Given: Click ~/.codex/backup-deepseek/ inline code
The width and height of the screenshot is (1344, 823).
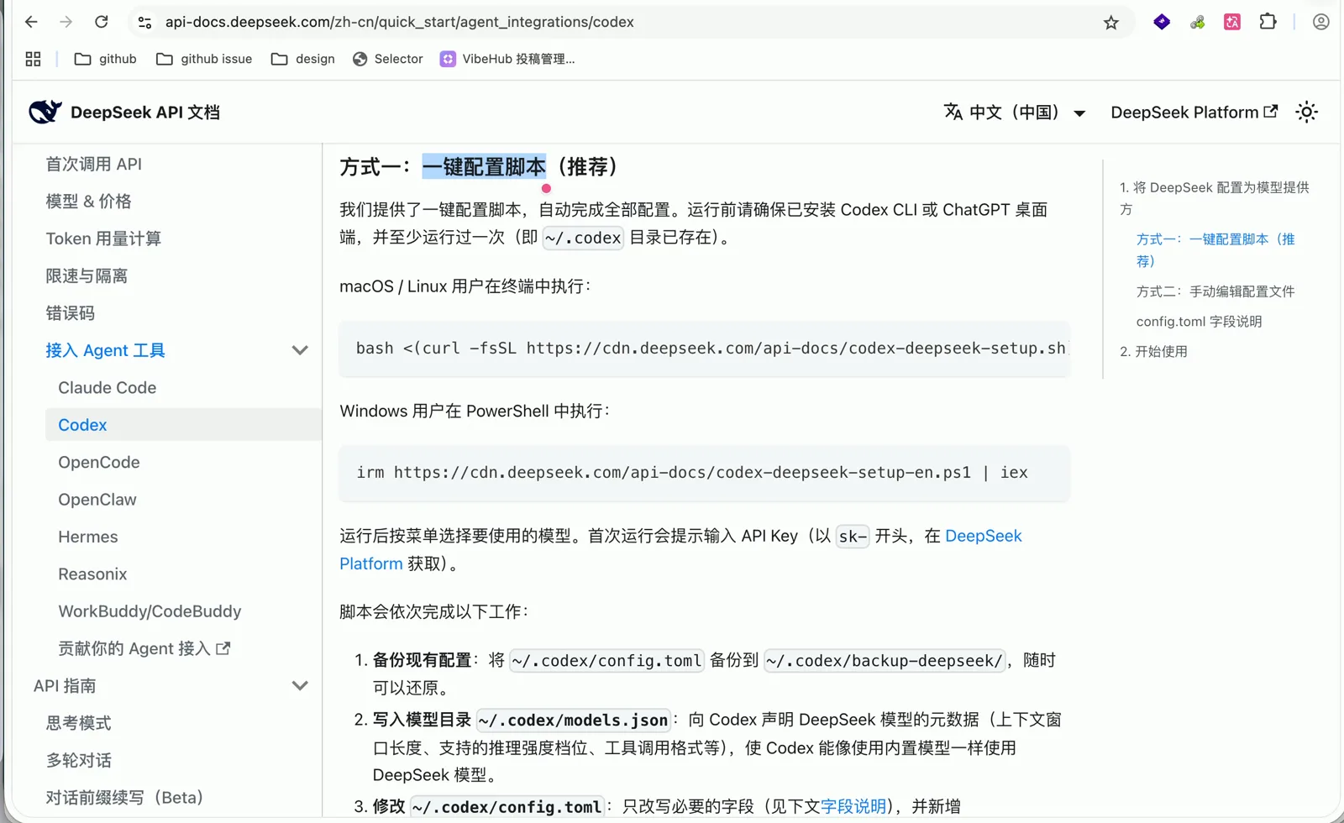Looking at the screenshot, I should pos(884,661).
